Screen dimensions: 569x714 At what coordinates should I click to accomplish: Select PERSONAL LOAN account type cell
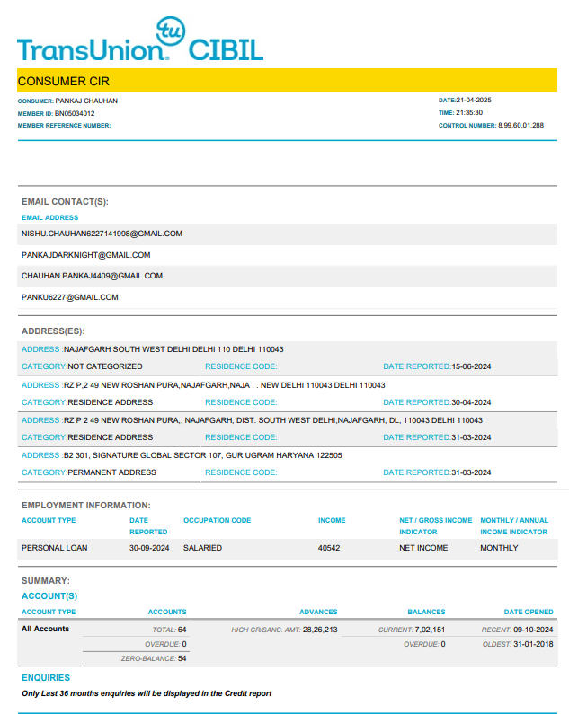tap(54, 548)
